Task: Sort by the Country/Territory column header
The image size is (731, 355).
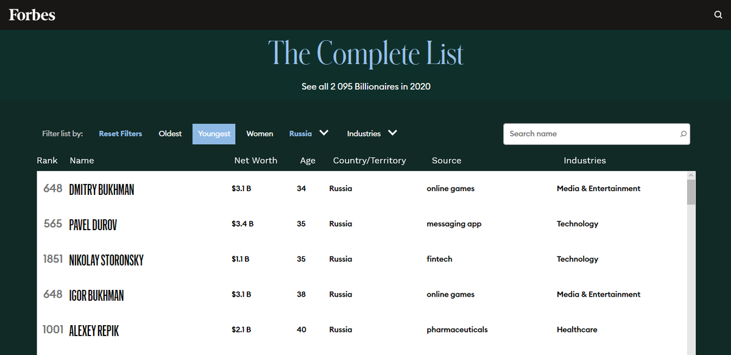Action: [x=369, y=161]
